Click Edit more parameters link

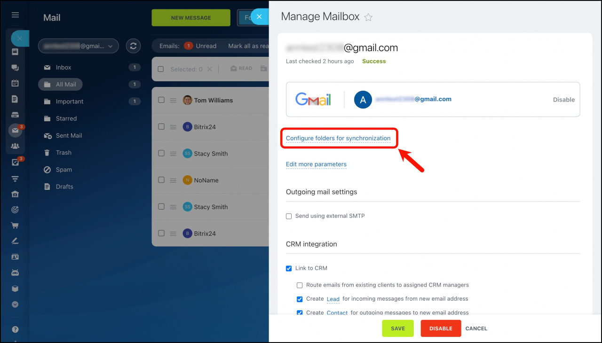(x=316, y=164)
